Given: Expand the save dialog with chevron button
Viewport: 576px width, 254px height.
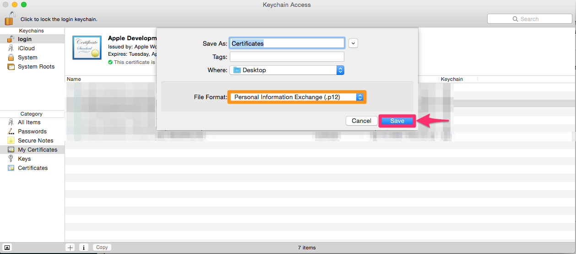Looking at the screenshot, I should click(353, 43).
